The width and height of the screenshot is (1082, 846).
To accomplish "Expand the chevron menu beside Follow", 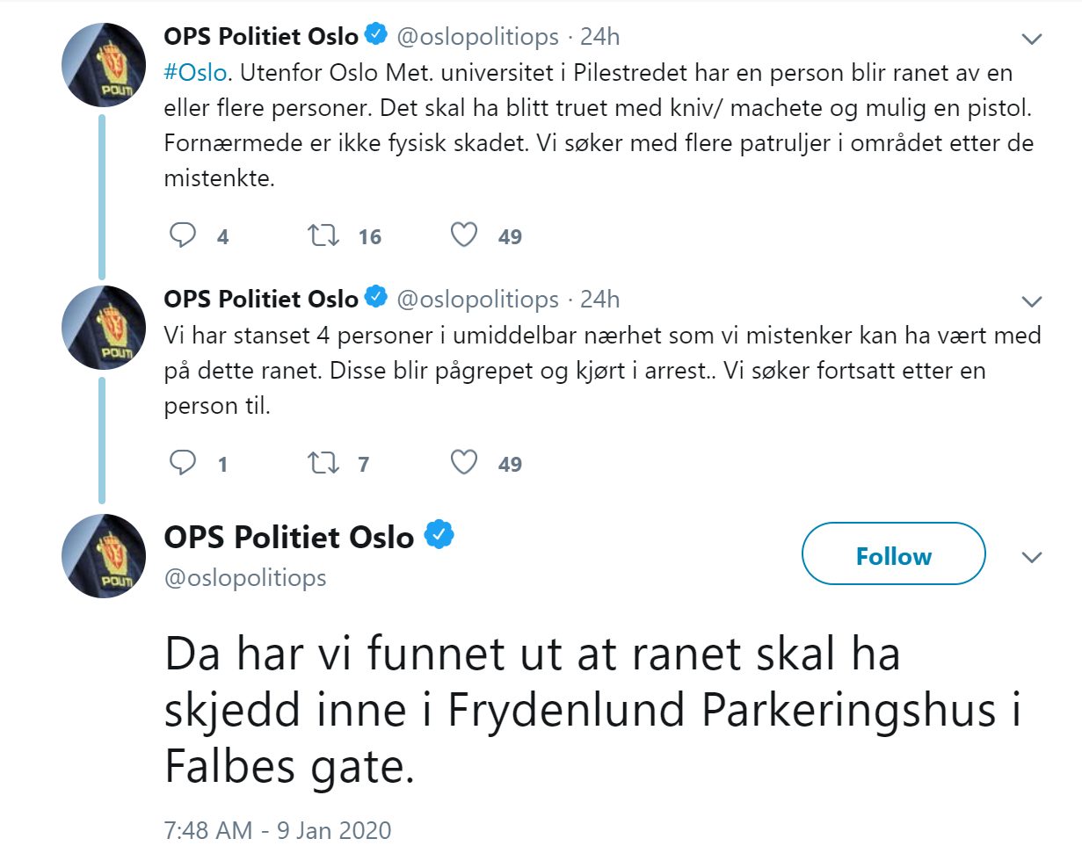I will (1031, 557).
